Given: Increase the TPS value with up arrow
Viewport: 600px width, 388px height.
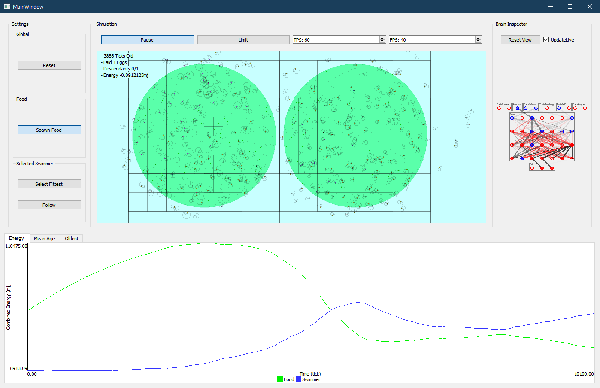Looking at the screenshot, I should (382, 38).
